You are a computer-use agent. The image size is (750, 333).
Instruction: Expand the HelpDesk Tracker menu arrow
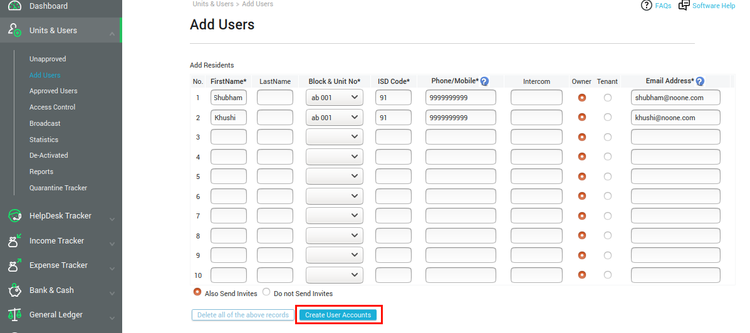[x=112, y=219]
